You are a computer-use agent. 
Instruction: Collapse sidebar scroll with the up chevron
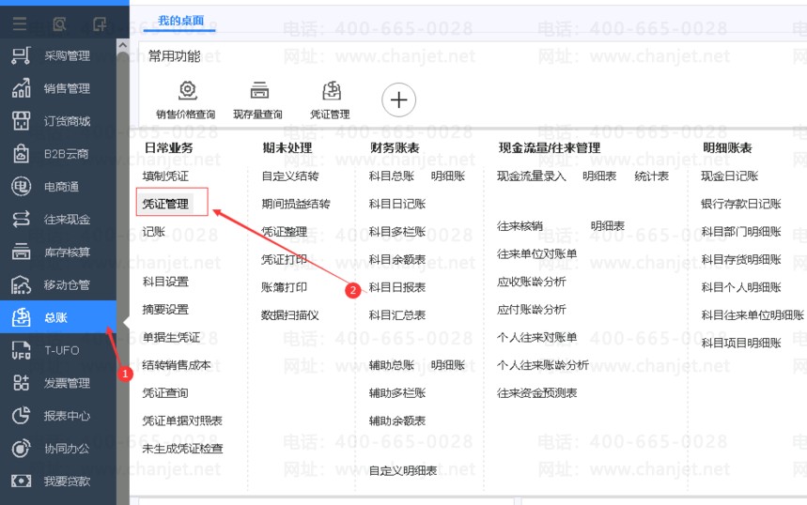[122, 46]
